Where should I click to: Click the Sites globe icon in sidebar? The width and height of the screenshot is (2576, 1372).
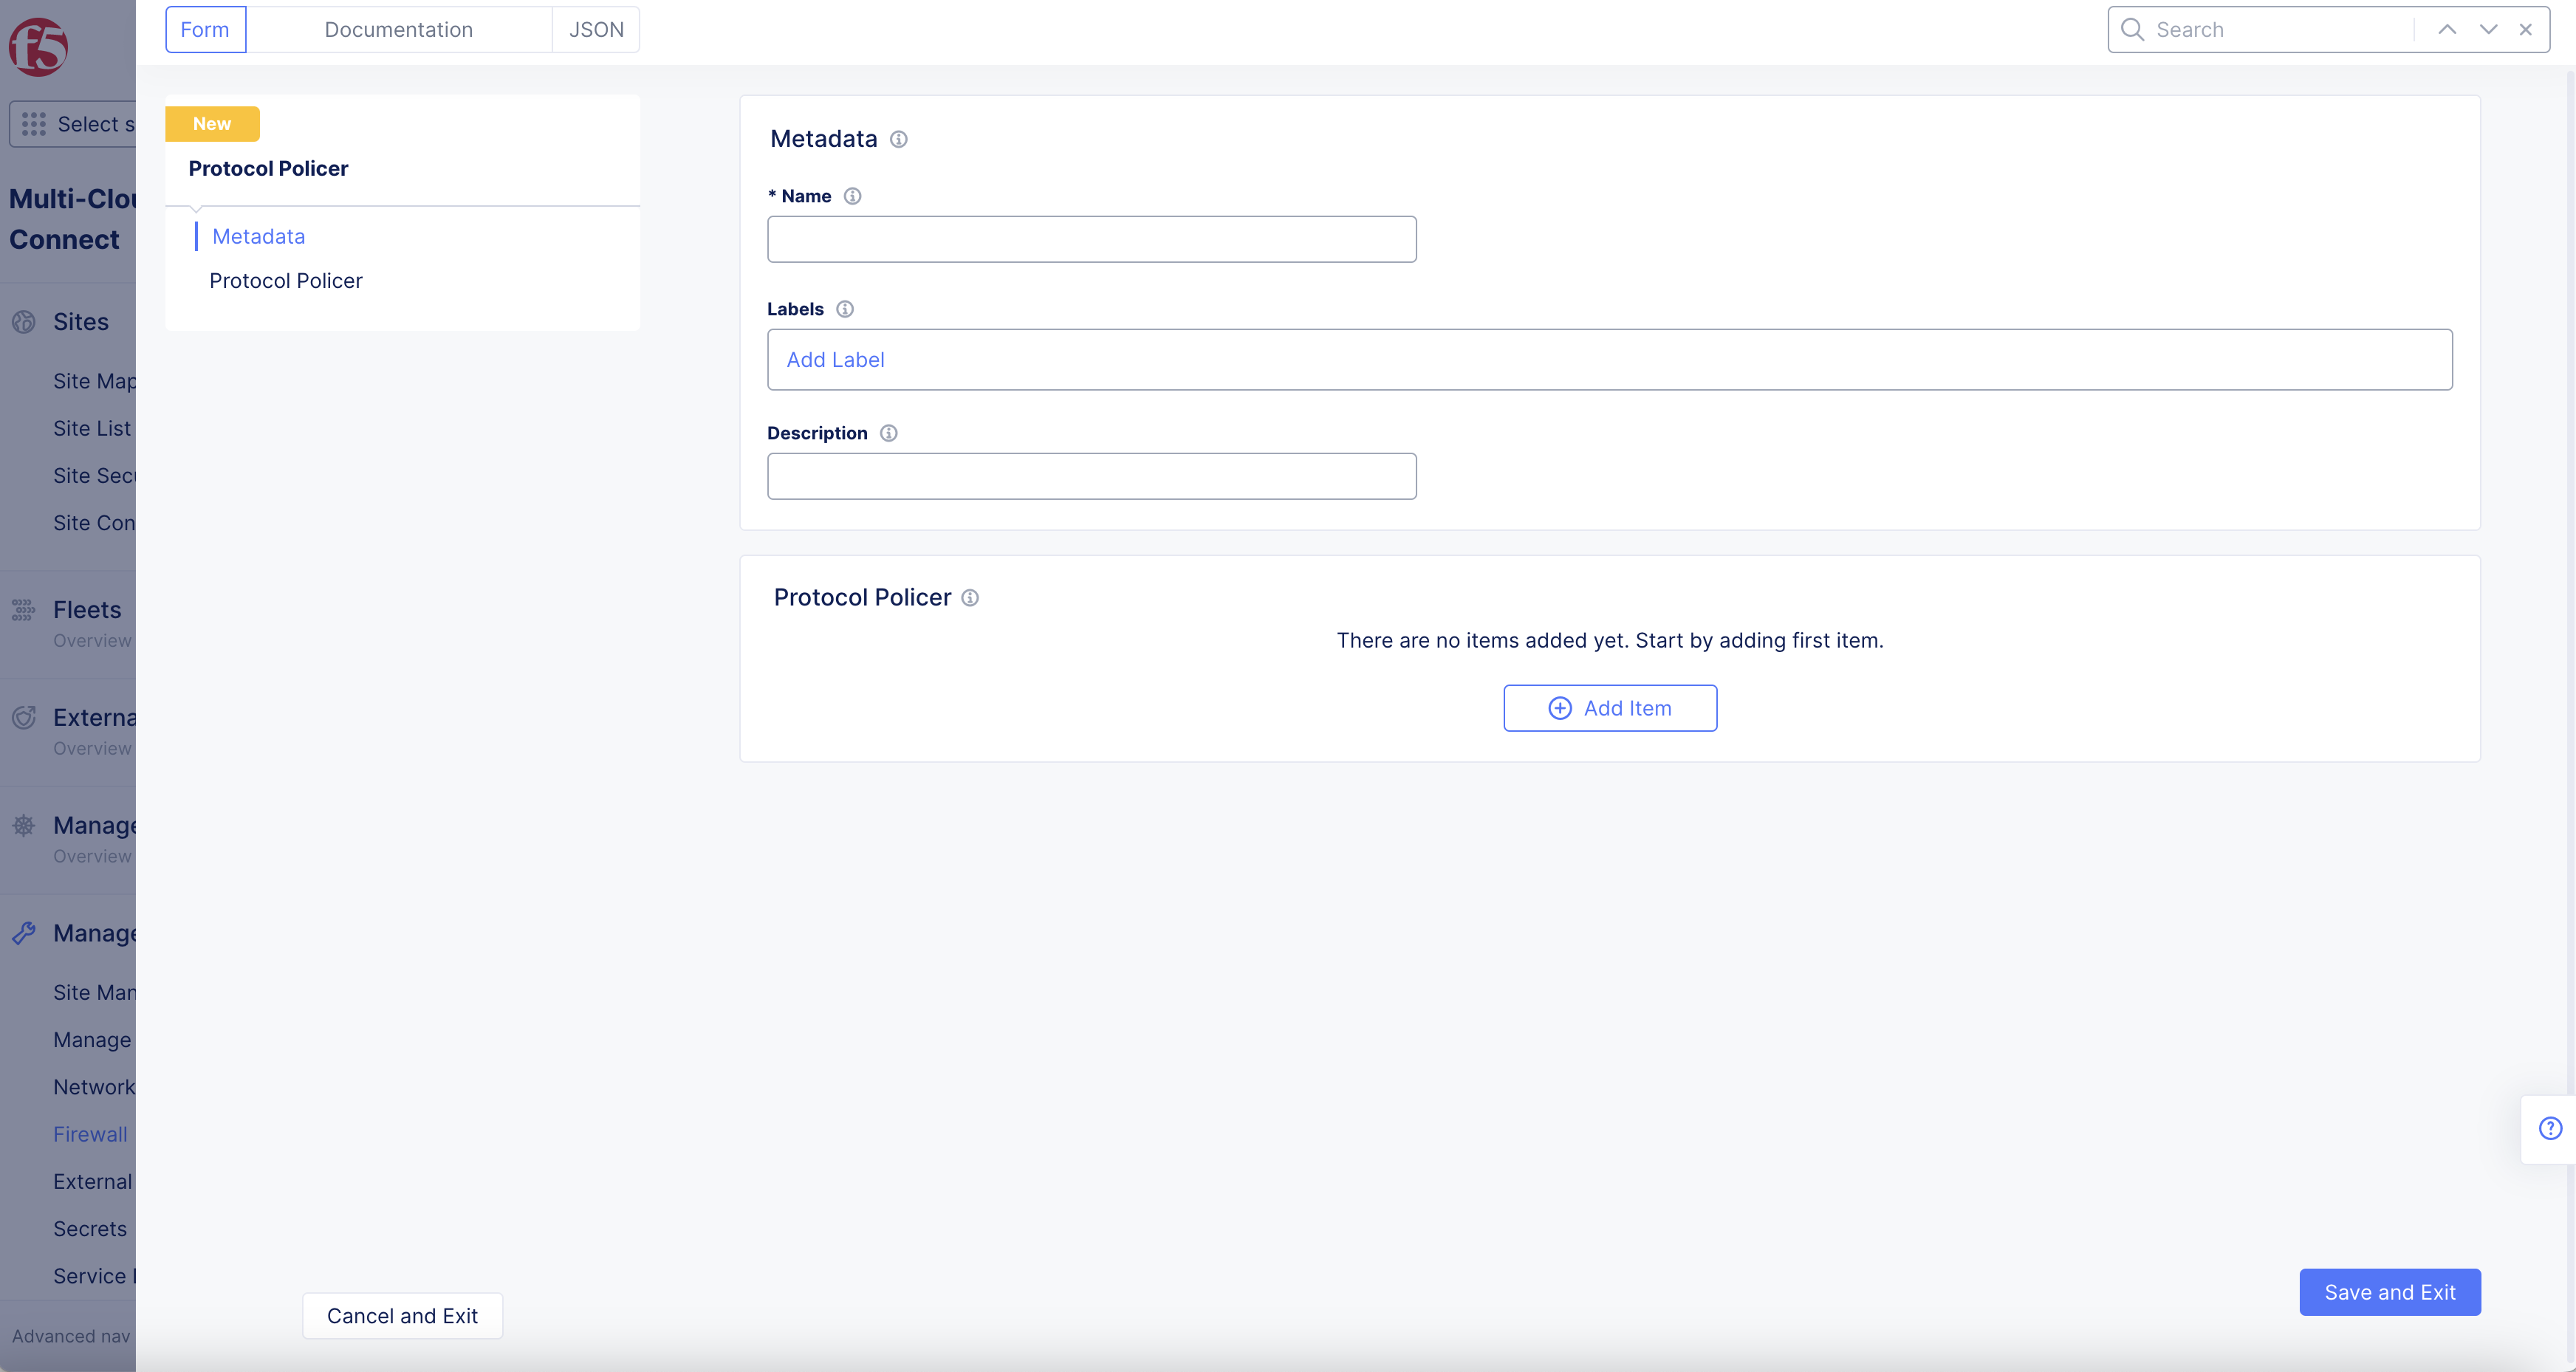(x=24, y=322)
